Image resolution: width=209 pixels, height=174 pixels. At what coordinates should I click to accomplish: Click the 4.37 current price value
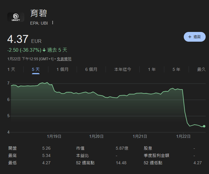(x=18, y=39)
